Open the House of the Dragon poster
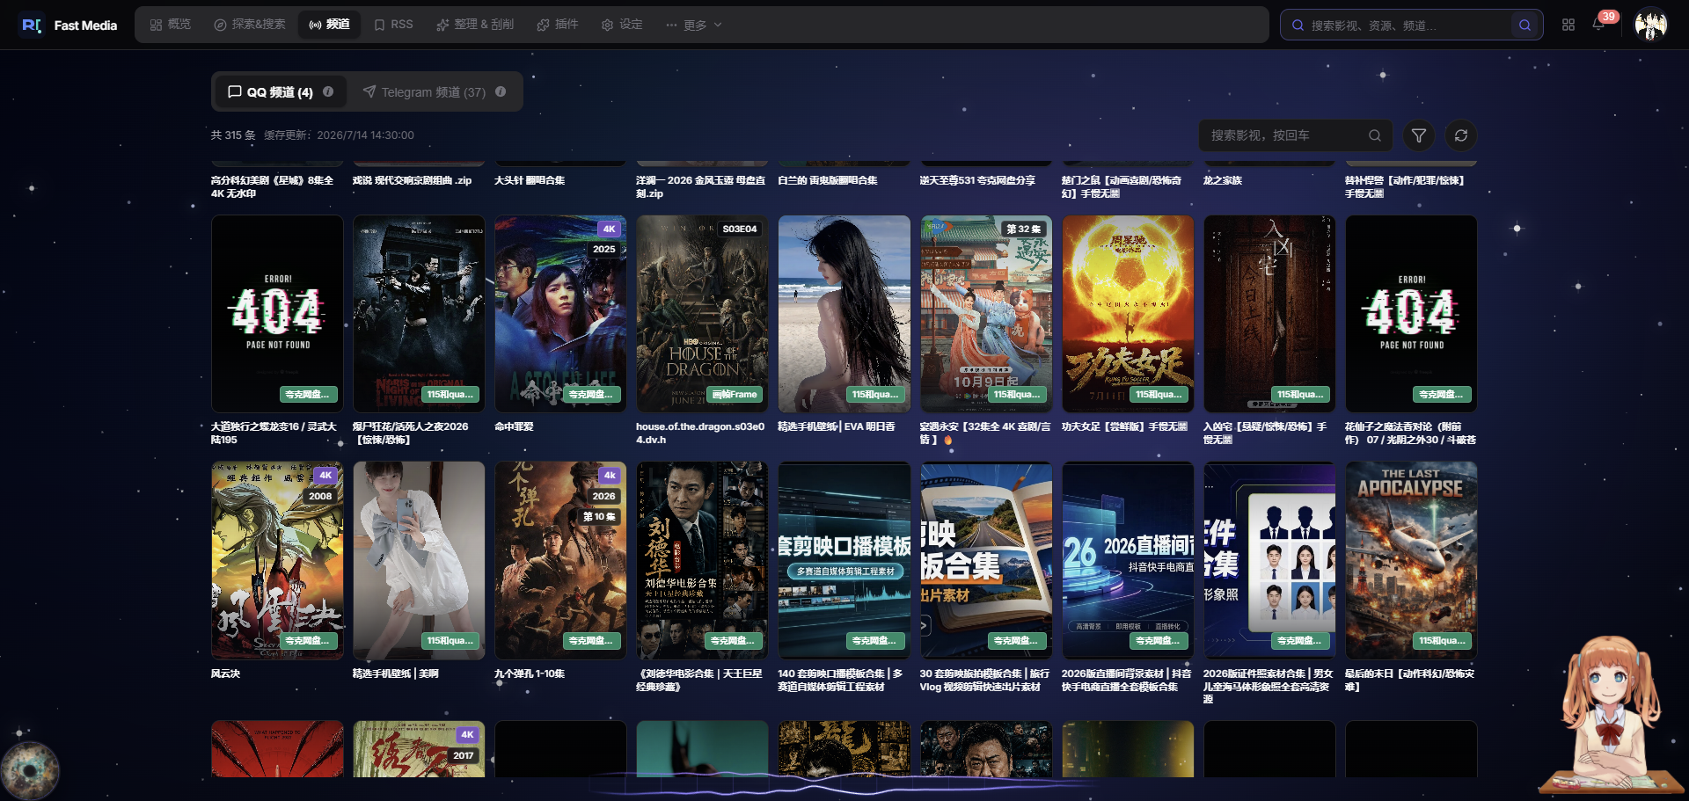This screenshot has height=801, width=1689. pos(702,314)
